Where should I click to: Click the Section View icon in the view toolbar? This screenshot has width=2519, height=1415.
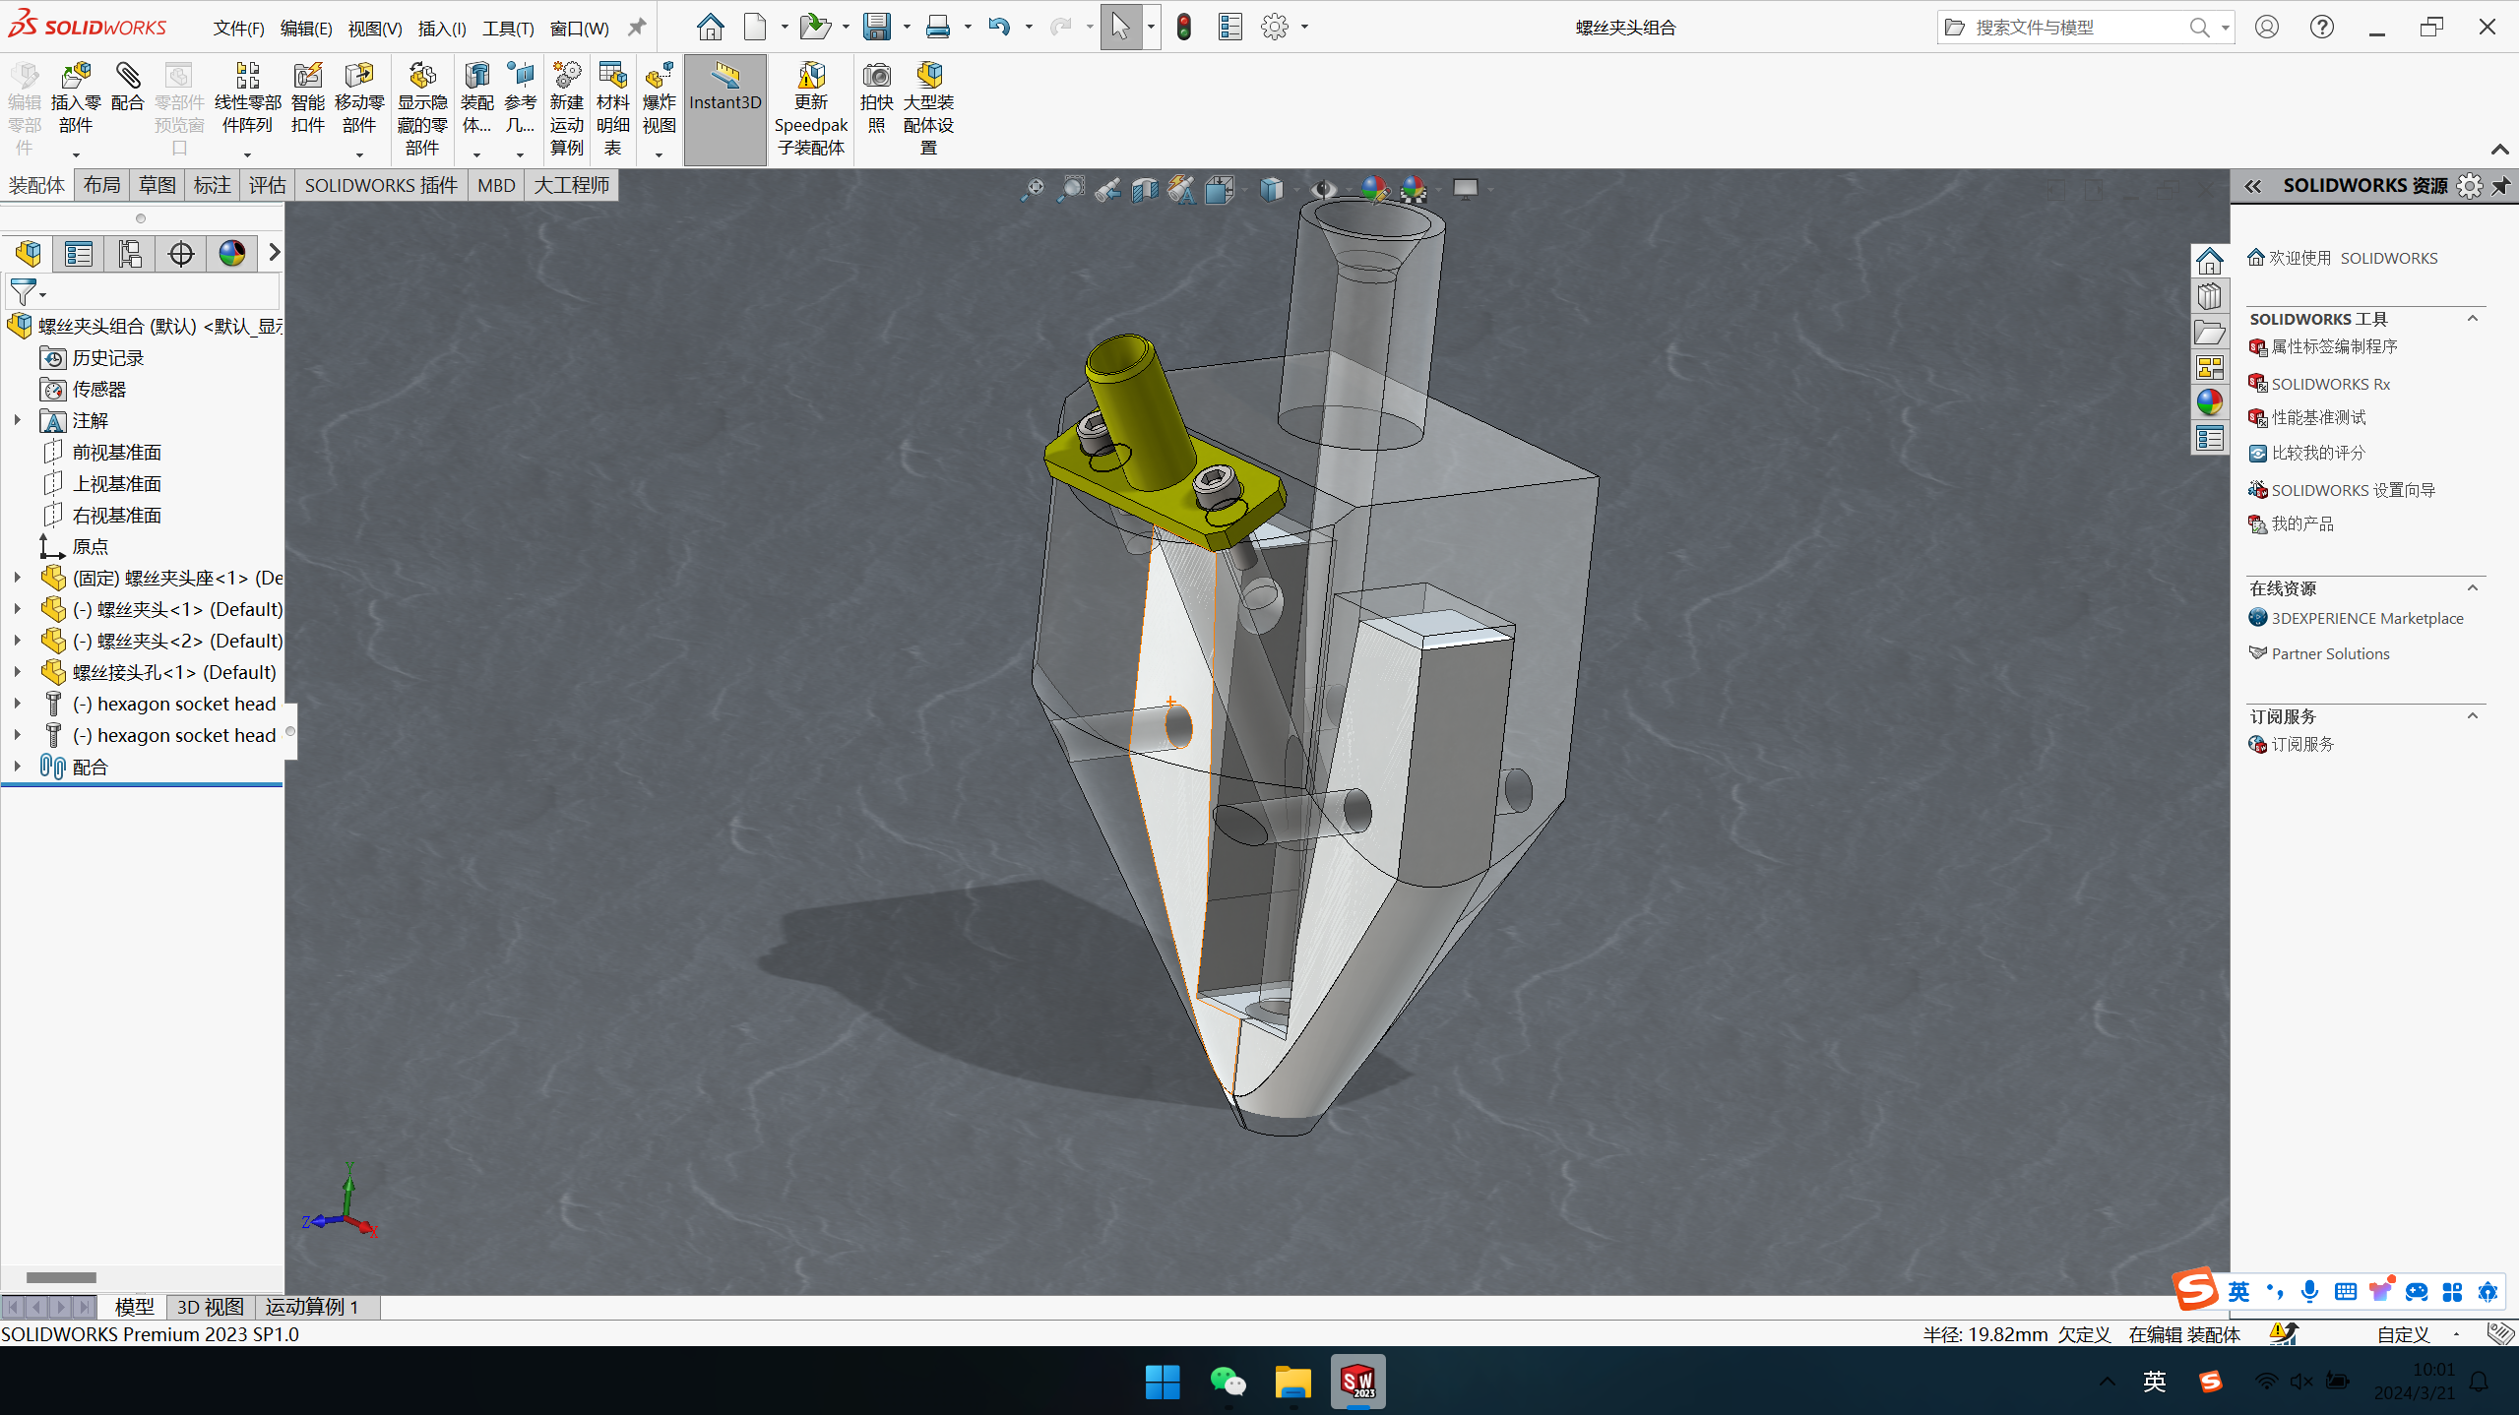pos(1144,189)
